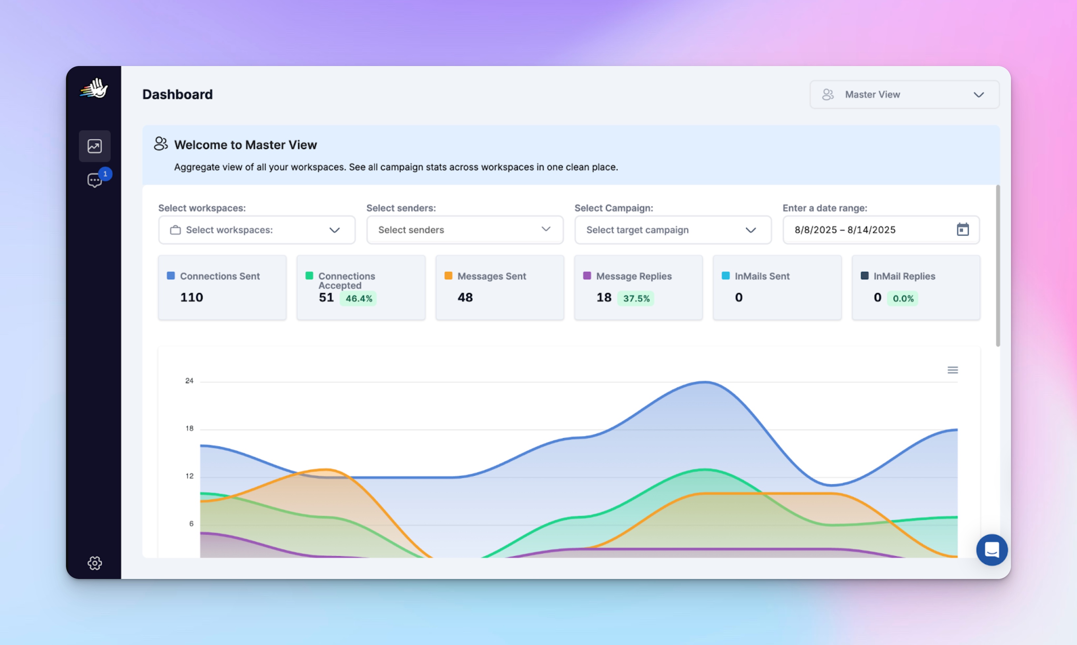Select the InMail Replies stat card
1077x645 pixels.
[916, 288]
